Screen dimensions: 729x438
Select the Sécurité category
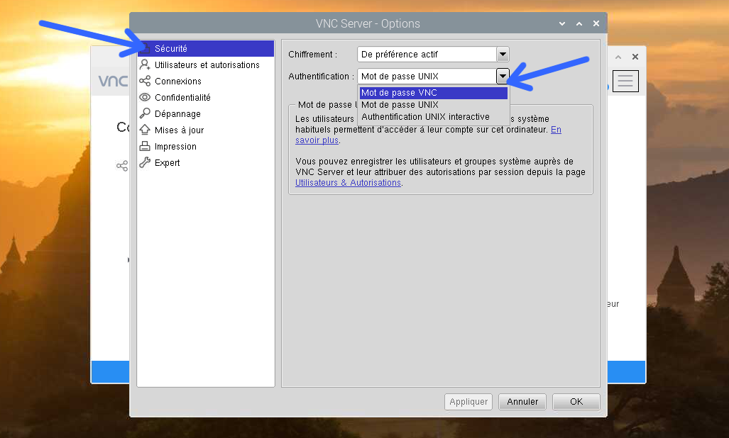pos(206,49)
